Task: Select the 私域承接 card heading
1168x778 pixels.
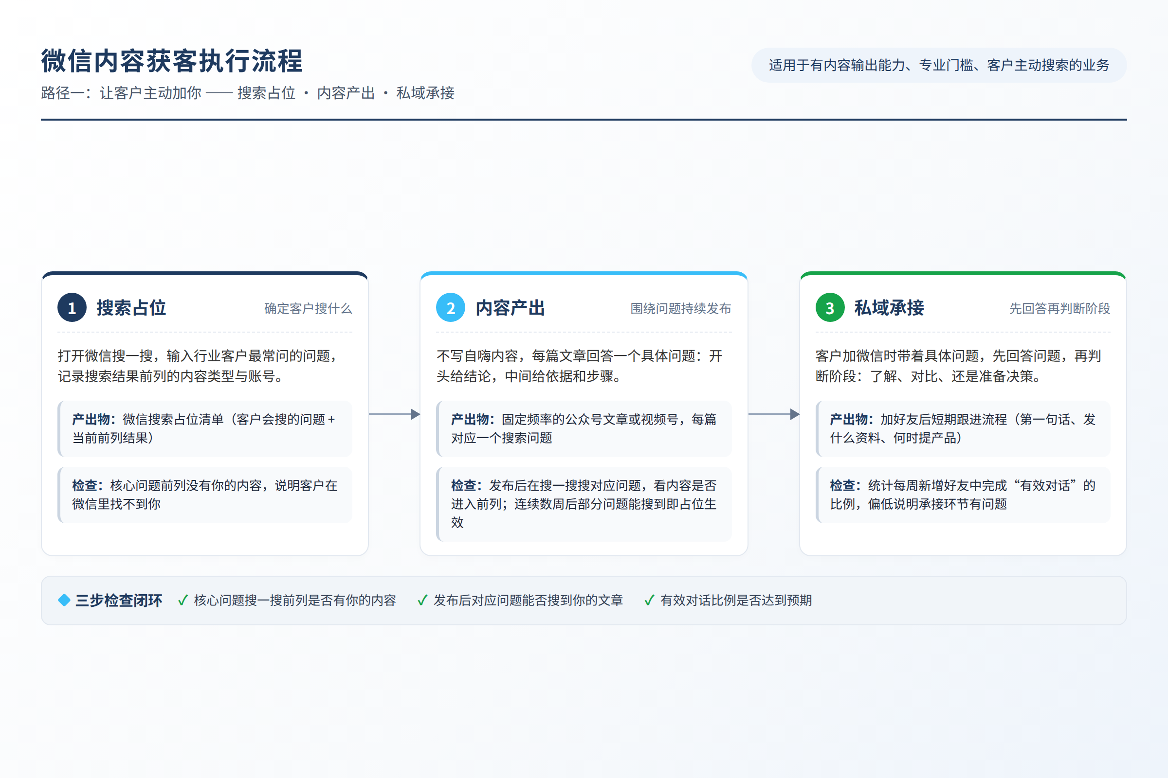Action: tap(889, 308)
